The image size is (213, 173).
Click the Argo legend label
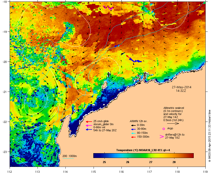170,128
